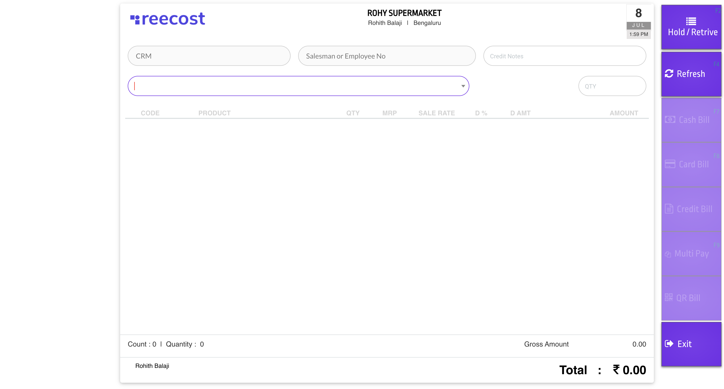This screenshot has height=389, width=724.
Task: Click the QTY input box
Action: click(612, 86)
